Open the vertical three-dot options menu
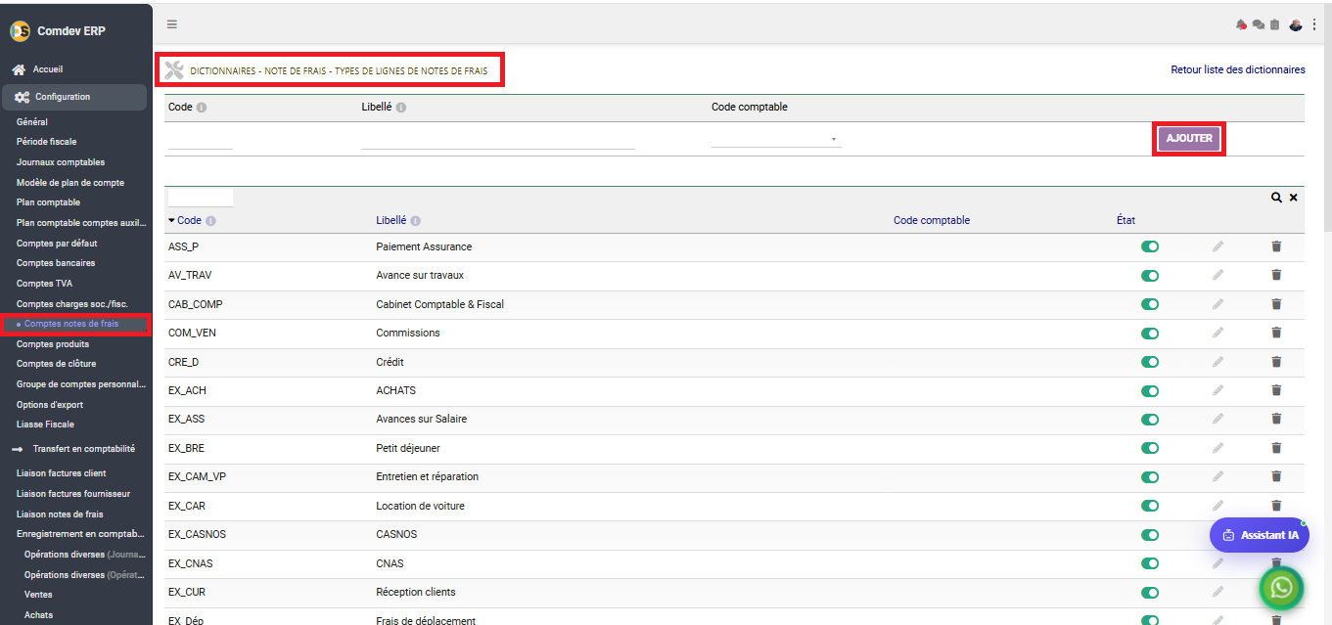This screenshot has width=1332, height=625. tap(1314, 24)
